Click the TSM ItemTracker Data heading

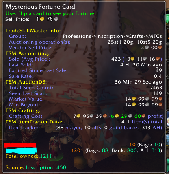34,122
